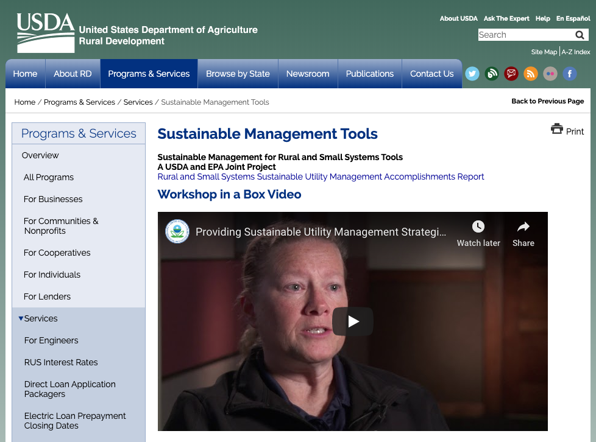Open the orange RSS feed icon
The height and width of the screenshot is (442, 596).
point(531,74)
